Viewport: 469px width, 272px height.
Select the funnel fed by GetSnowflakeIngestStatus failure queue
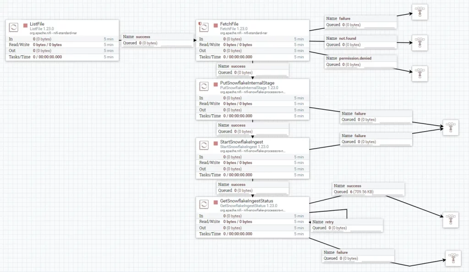point(453,259)
